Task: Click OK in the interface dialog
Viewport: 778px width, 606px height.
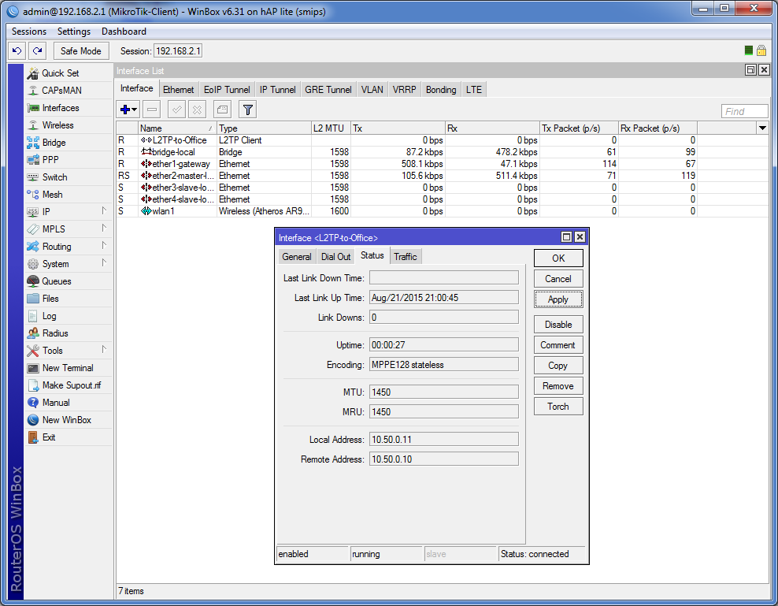Action: pos(558,258)
